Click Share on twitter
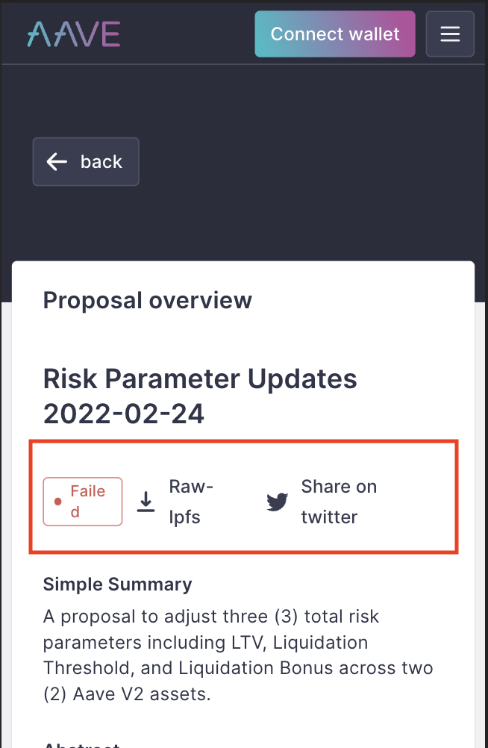 (x=338, y=502)
